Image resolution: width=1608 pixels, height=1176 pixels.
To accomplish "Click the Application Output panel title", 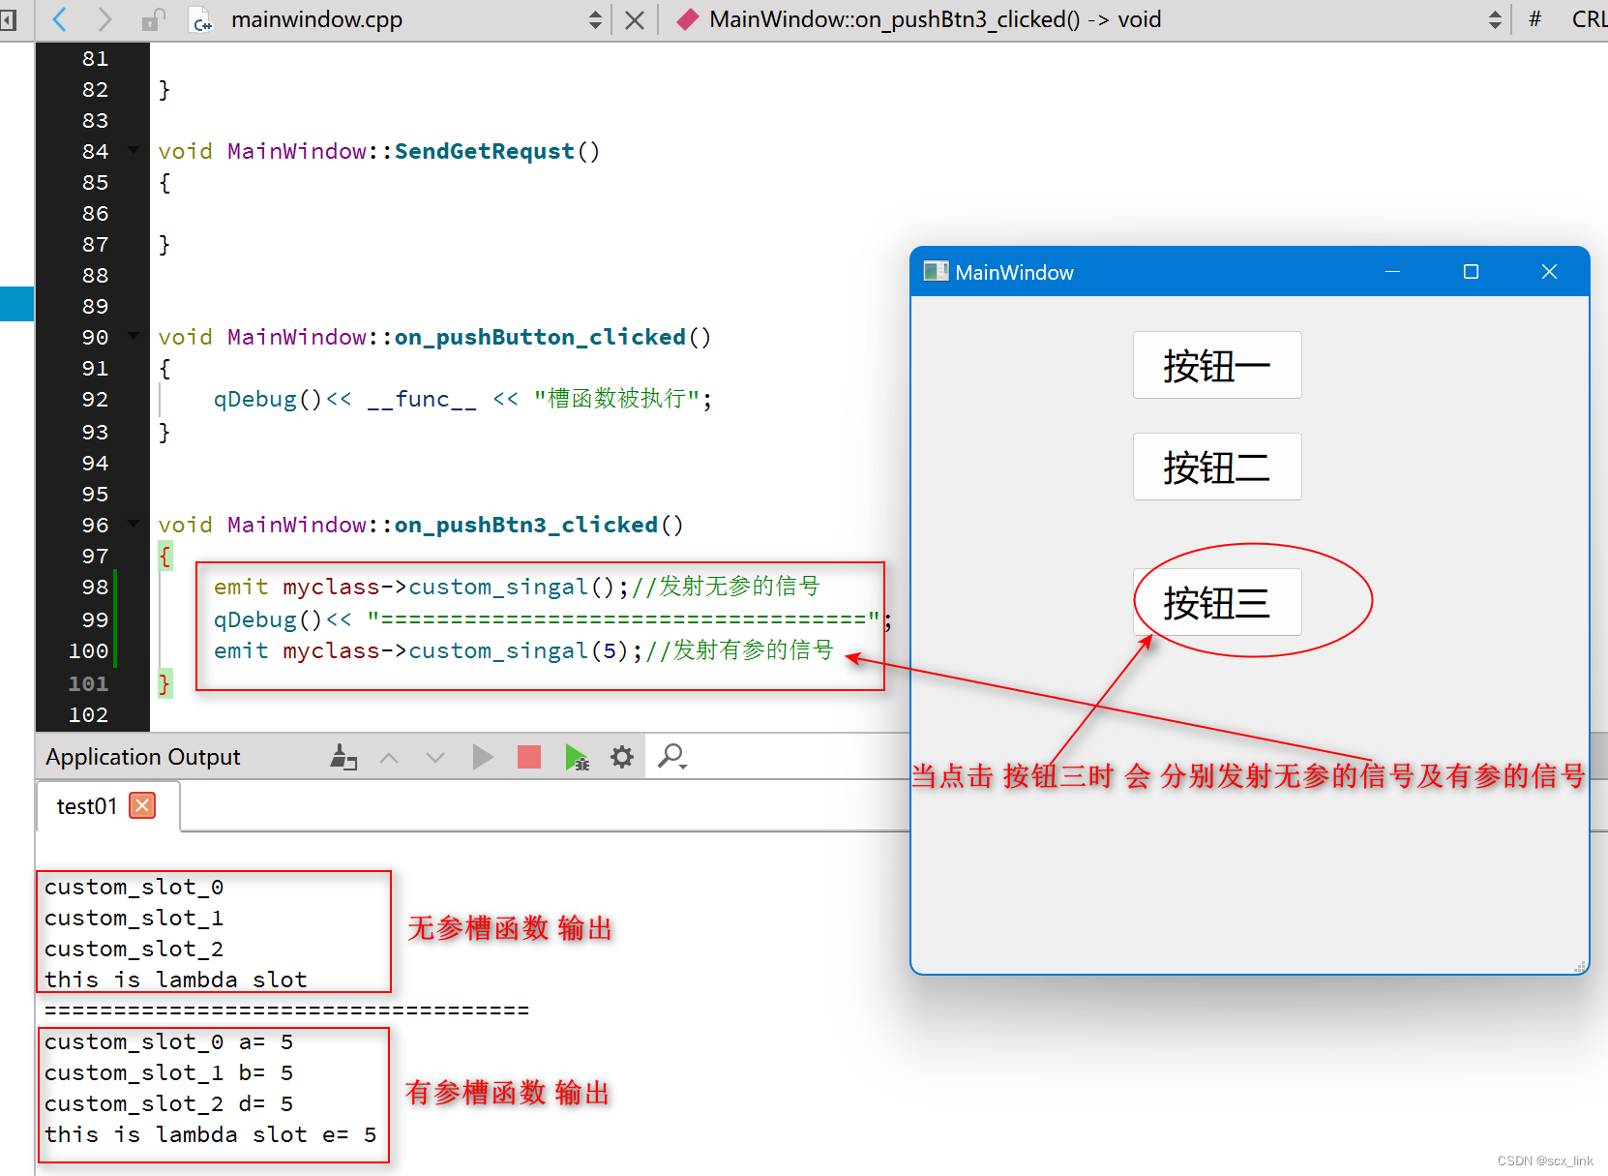I will pyautogui.click(x=143, y=757).
